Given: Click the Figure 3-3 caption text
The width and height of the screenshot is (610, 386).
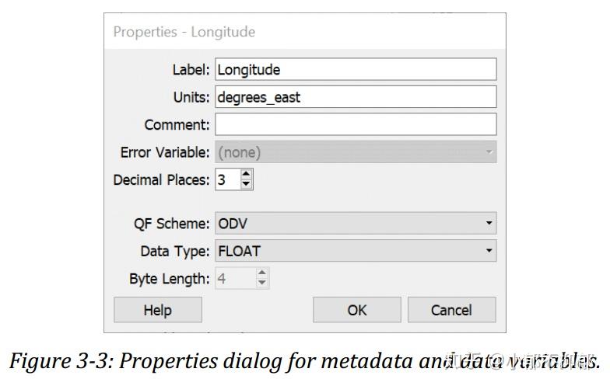Looking at the screenshot, I should (x=304, y=362).
